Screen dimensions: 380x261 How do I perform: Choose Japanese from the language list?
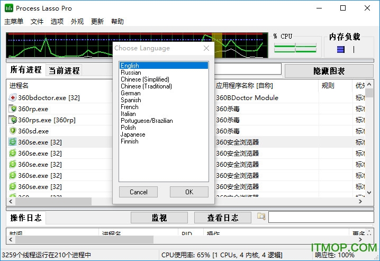[133, 134]
